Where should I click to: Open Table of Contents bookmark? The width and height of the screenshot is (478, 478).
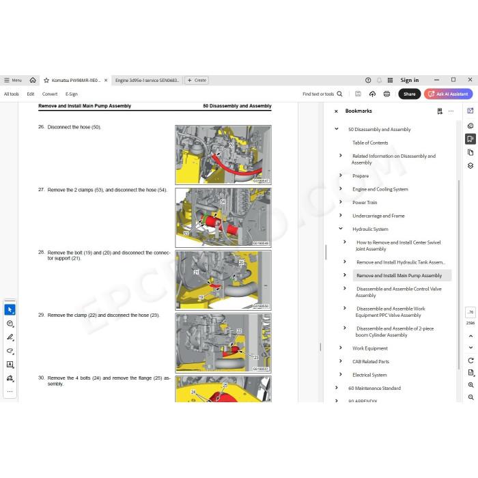coord(370,143)
